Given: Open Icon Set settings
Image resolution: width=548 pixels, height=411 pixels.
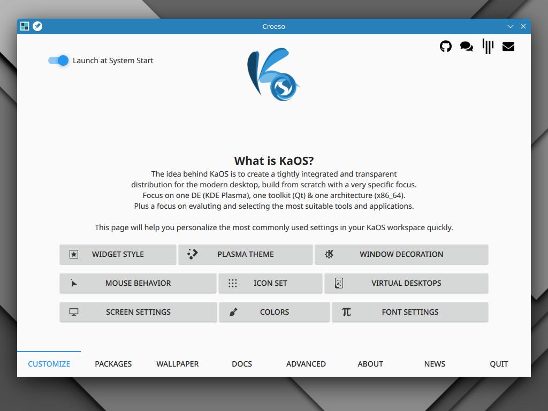Looking at the screenshot, I should (270, 283).
